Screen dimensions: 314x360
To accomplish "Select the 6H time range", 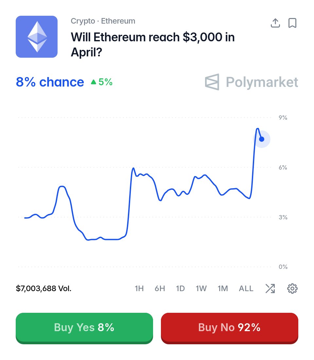I will pos(160,289).
